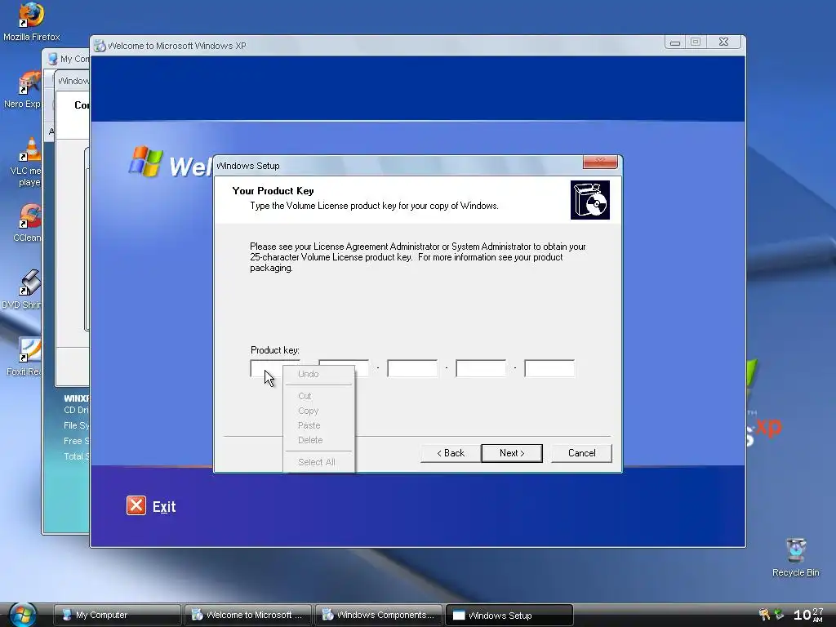
Task: Choose Select All from context menu
Action: (318, 462)
